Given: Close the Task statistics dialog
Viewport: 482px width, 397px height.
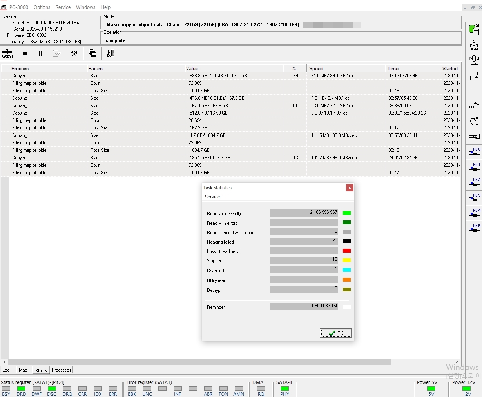Looking at the screenshot, I should click(x=350, y=188).
